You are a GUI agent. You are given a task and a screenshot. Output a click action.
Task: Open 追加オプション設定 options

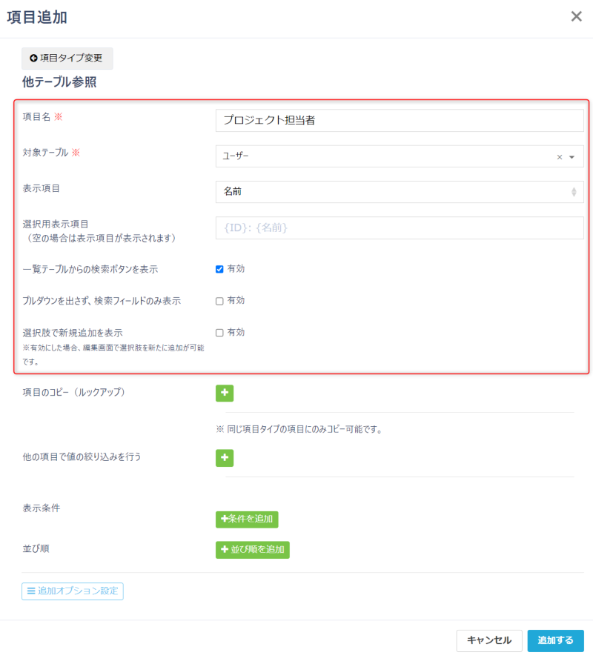(x=73, y=591)
